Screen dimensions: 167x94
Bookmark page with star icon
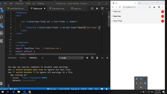[x=150, y=7]
